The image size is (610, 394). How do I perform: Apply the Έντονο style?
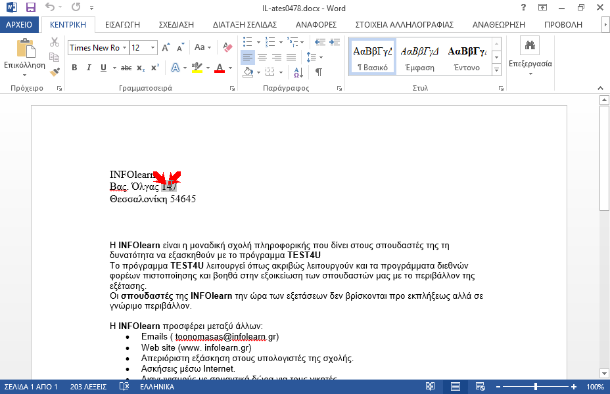(467, 56)
